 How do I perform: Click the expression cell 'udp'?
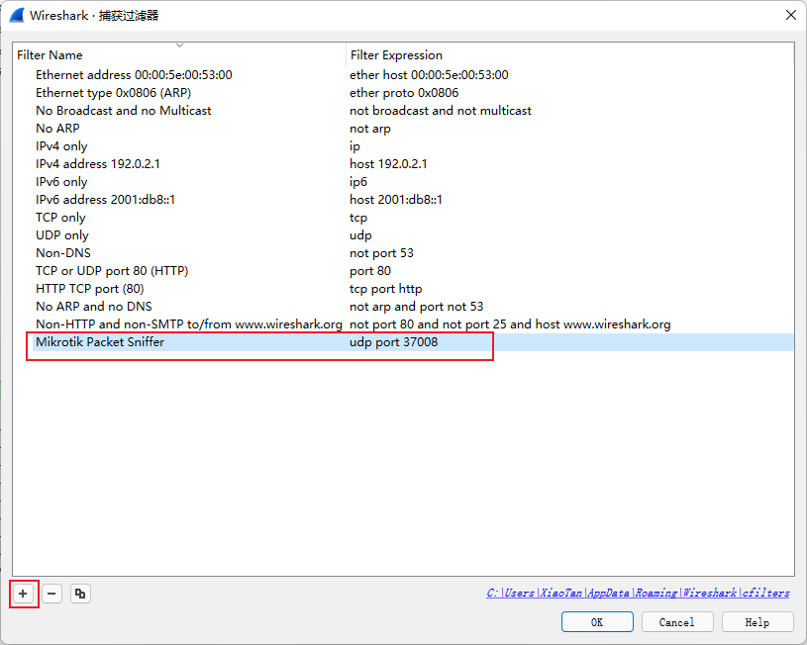(360, 235)
